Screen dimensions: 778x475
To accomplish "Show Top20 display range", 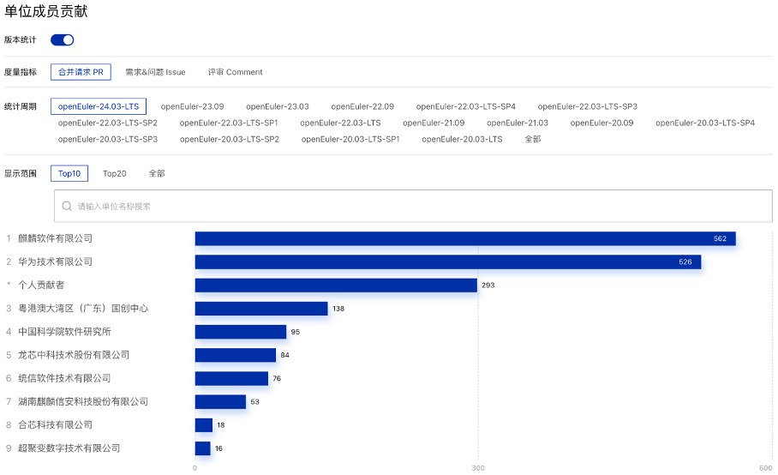I will pyautogui.click(x=115, y=173).
